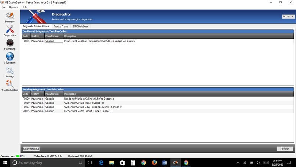296x167 pixels.
Task: Open the Options menu
Action: [x=14, y=7]
